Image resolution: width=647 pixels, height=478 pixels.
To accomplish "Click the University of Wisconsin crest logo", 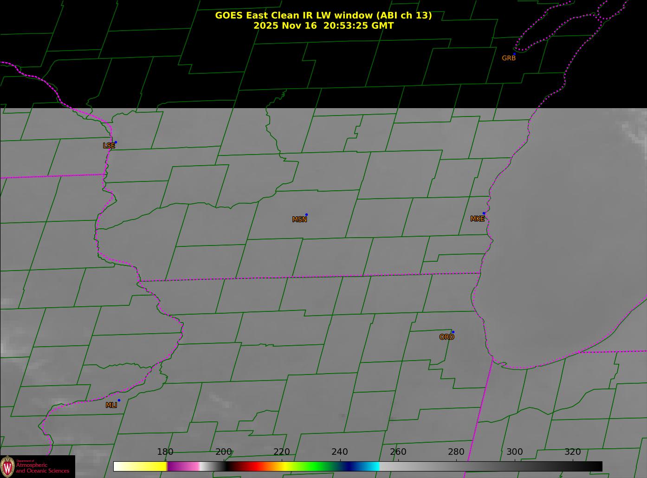I will coord(7,466).
